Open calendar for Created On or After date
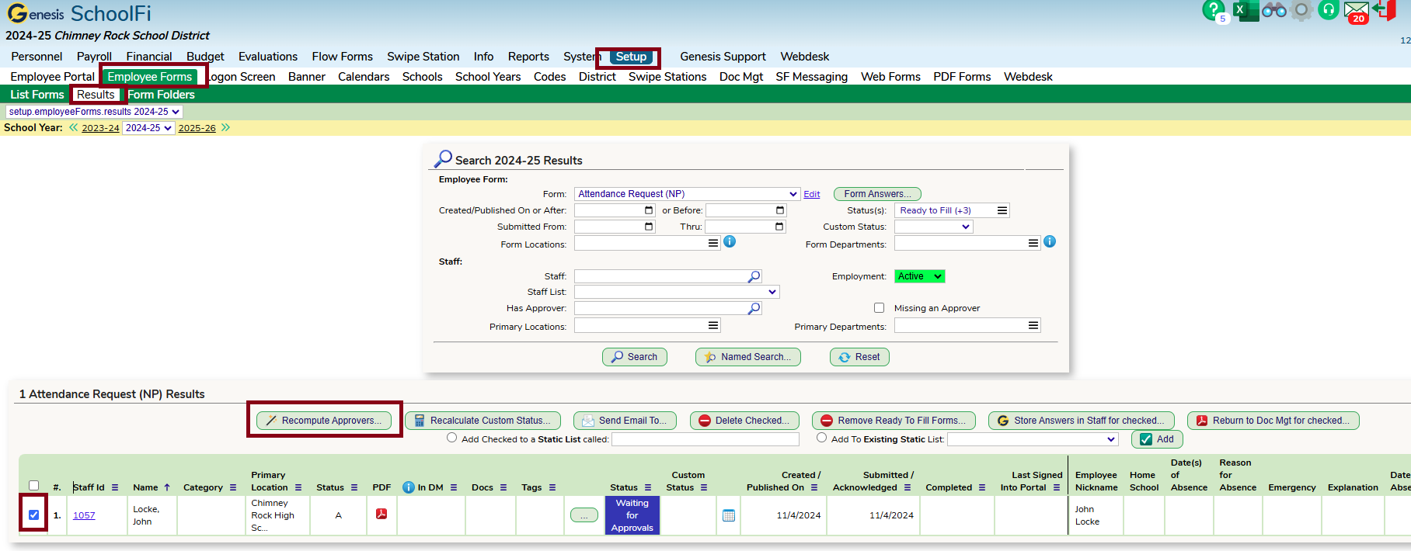Viewport: 1411px width, 551px height. (649, 210)
